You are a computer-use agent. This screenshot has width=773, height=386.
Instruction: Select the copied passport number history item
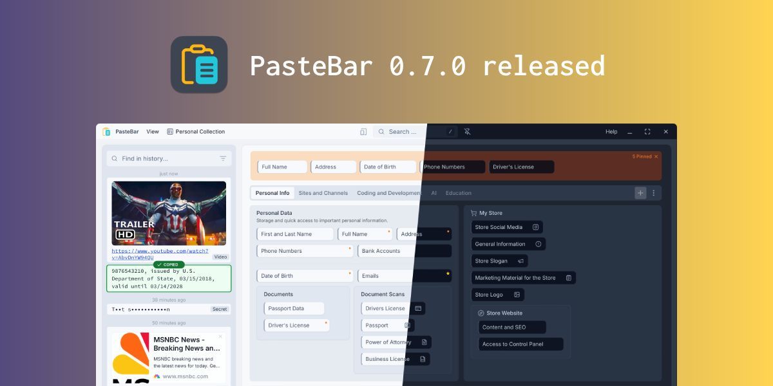pyautogui.click(x=169, y=279)
